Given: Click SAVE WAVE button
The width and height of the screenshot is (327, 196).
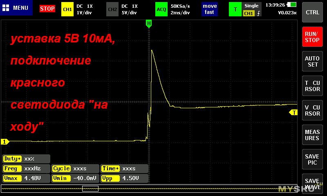Looking at the screenshot, I should (x=312, y=184).
